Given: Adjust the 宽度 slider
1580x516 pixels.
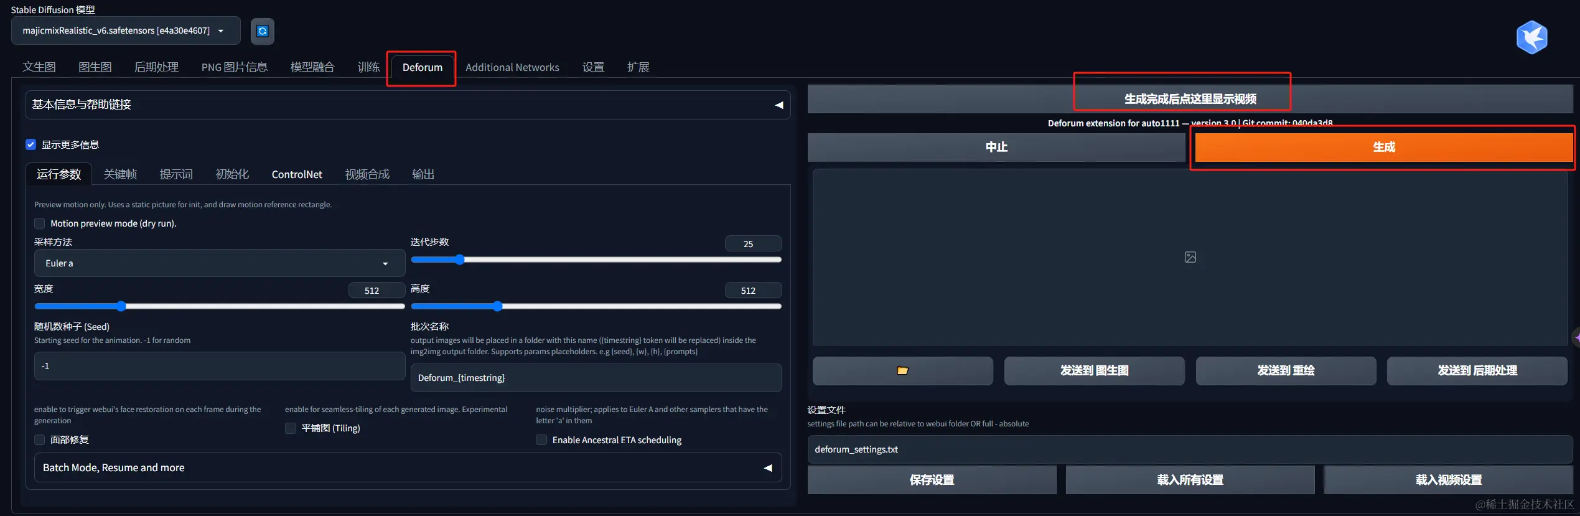Looking at the screenshot, I should point(219,306).
